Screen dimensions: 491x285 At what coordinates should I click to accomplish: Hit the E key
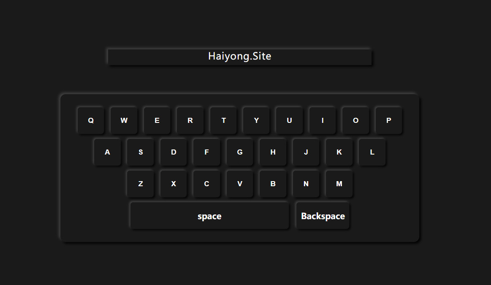[x=157, y=120]
